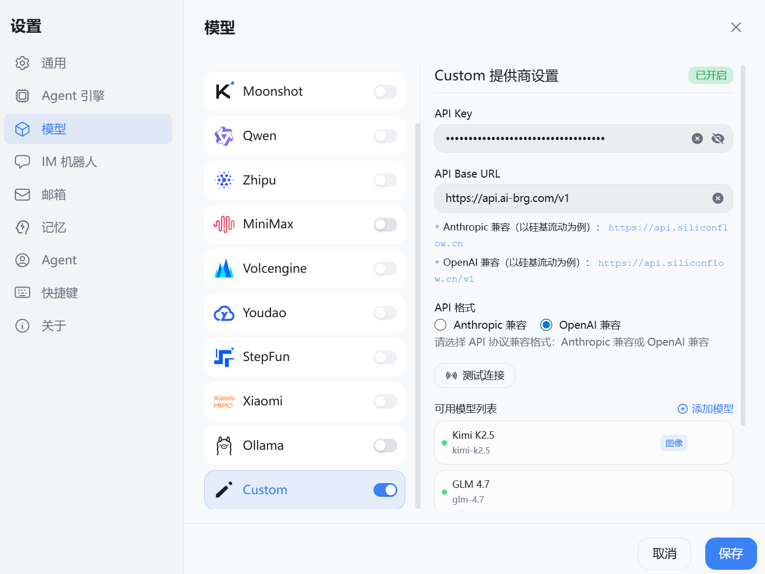Click the MiniMax waveform icon
The width and height of the screenshot is (765, 574).
click(224, 224)
